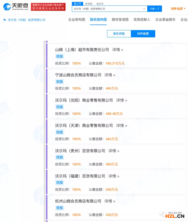Switch to 查老板 search tab
This screenshot has height=222, width=188.
pos(89,4)
